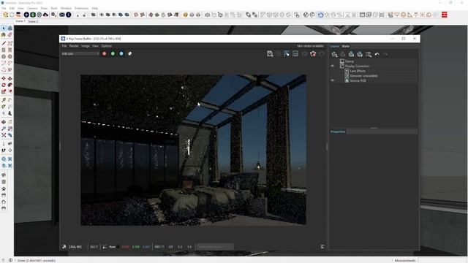Open the File menu in the Frame Buffer
Image resolution: width=468 pixels, height=263 pixels.
tap(64, 46)
